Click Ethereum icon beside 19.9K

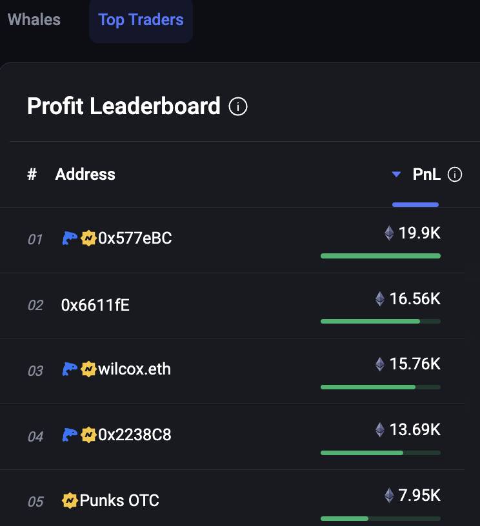(x=389, y=233)
